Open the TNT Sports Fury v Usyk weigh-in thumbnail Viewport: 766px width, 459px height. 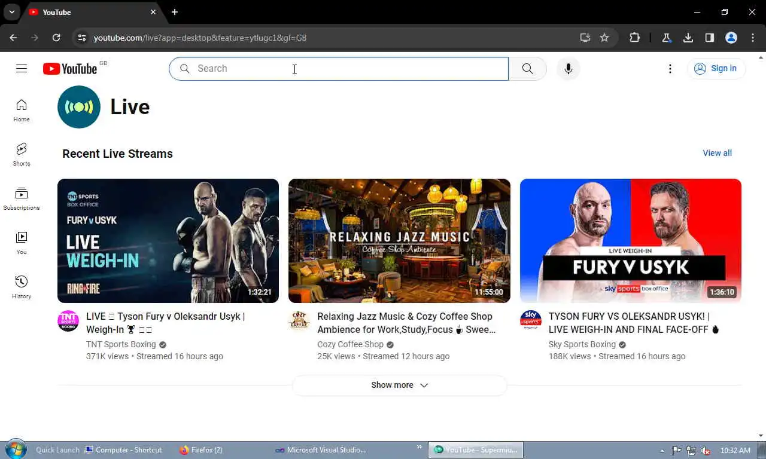168,241
